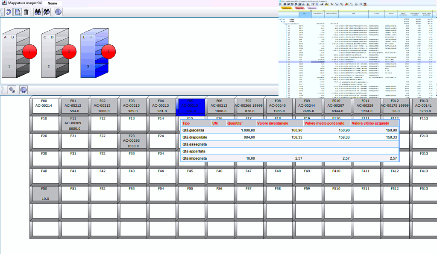Click the first binoculars search icon
This screenshot has width=437, height=254.
tap(37, 12)
